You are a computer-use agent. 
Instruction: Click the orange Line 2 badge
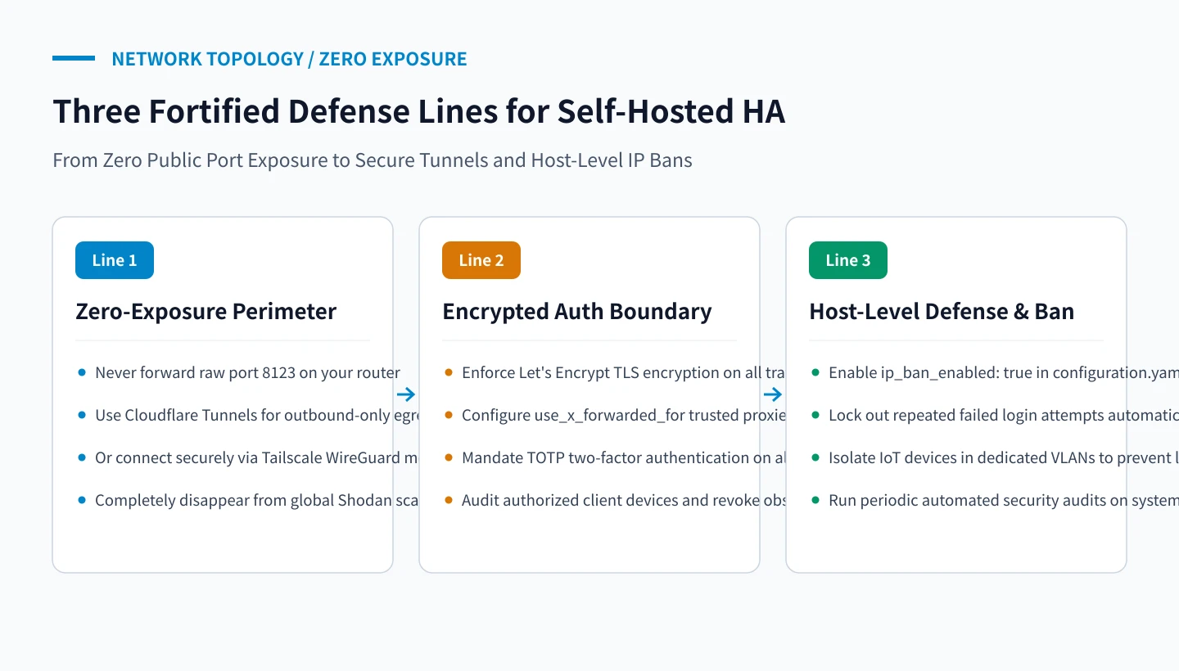[x=481, y=260]
